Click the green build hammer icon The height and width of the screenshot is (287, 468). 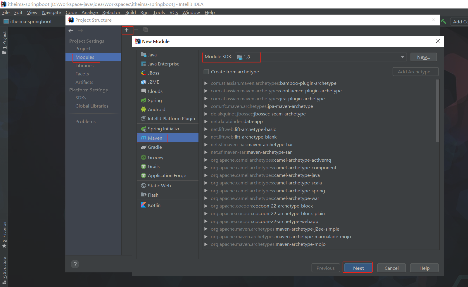tap(444, 22)
